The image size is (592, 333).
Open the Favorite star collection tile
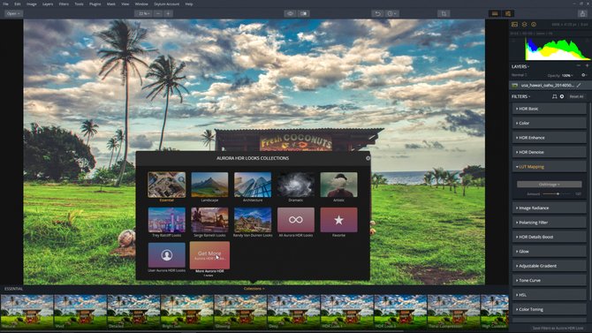tap(338, 220)
